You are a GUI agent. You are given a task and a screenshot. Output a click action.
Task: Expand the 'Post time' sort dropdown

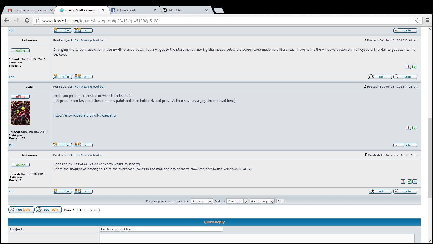point(237,201)
